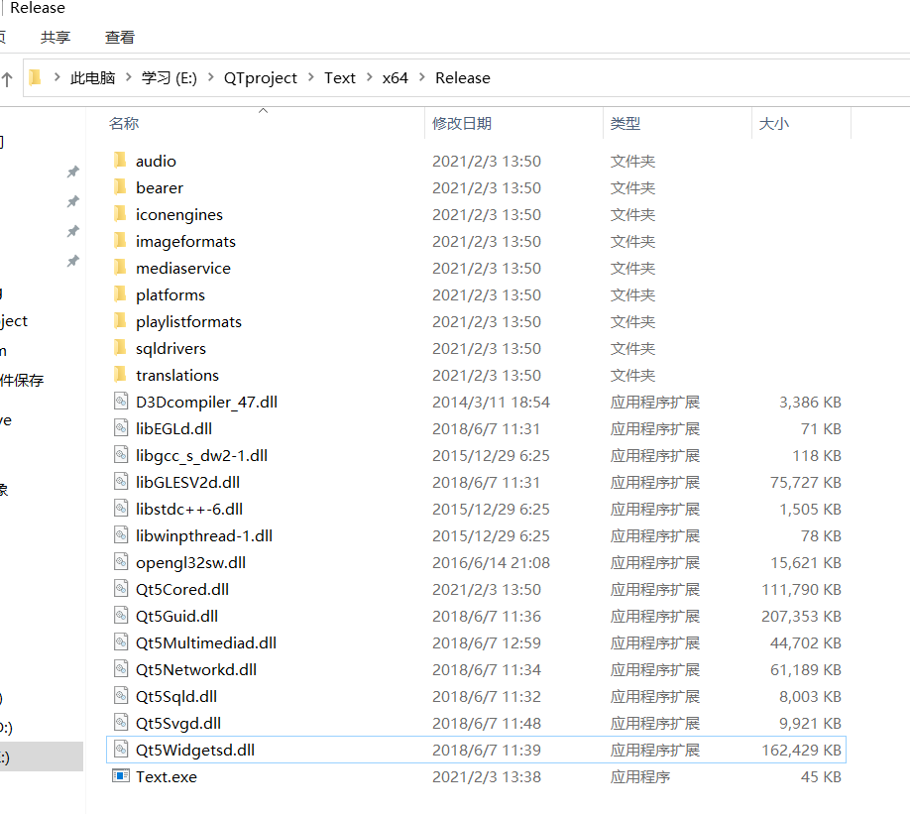
Task: Unpin the second pinned sidebar item
Action: [x=71, y=201]
